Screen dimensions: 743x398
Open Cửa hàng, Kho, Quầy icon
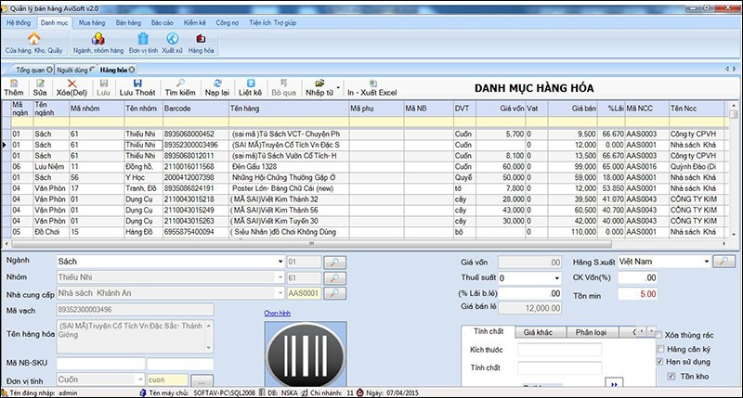pos(33,38)
